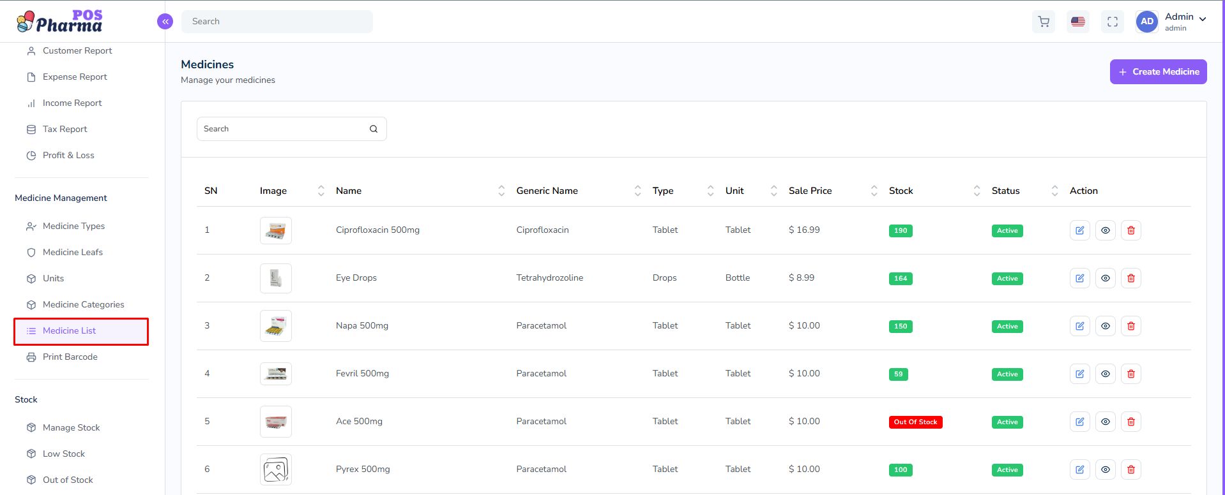Edit the Ciprofloxacin 500mg medicine

coord(1079,230)
